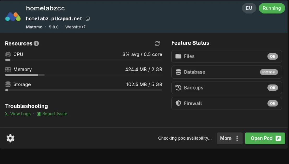The height and width of the screenshot is (164, 289).
Task: Open pod settings via gear icon
Action: tap(10, 138)
